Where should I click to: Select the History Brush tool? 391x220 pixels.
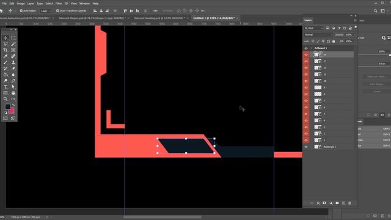point(5,68)
